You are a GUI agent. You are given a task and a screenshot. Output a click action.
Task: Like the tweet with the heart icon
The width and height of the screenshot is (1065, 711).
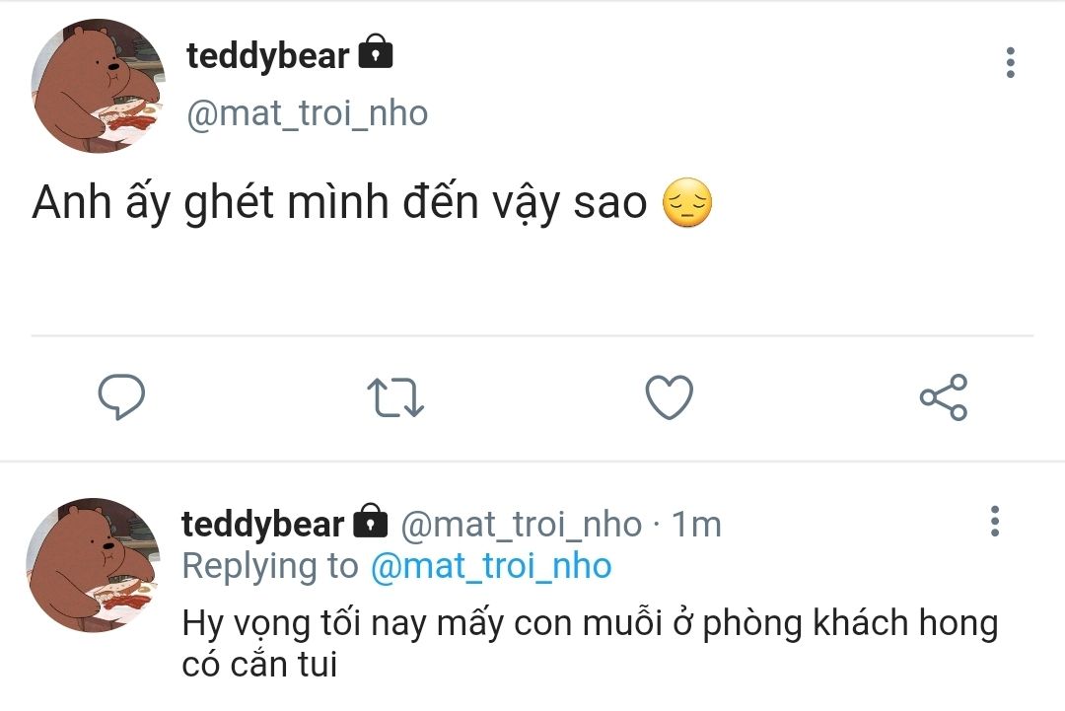[x=669, y=396]
